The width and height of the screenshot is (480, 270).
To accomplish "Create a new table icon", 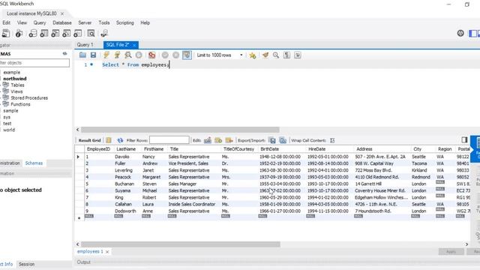I will point(44,33).
